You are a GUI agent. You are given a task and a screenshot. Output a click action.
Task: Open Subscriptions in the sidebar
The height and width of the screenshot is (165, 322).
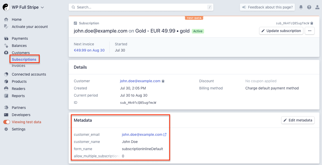[x=24, y=59]
